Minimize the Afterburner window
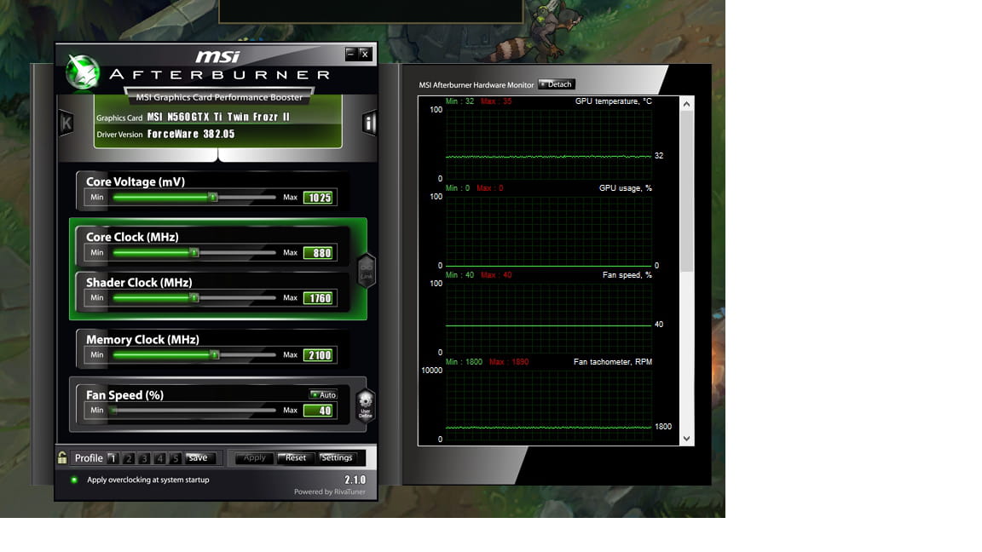Image resolution: width=982 pixels, height=552 pixels. tap(351, 54)
